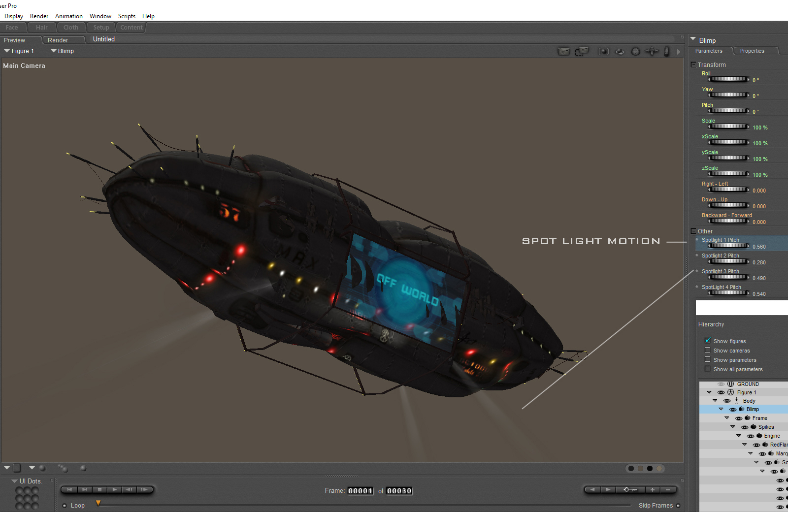
Task: Go to previous keyframe
Action: (592, 489)
